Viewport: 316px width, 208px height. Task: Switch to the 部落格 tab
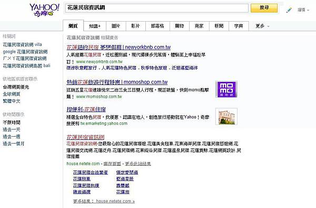tap(157, 26)
